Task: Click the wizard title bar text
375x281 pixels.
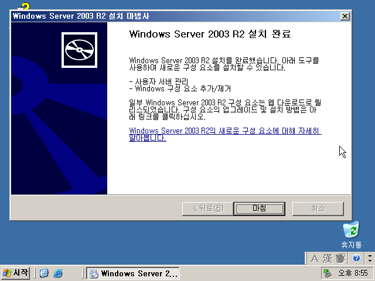Action: click(x=81, y=16)
